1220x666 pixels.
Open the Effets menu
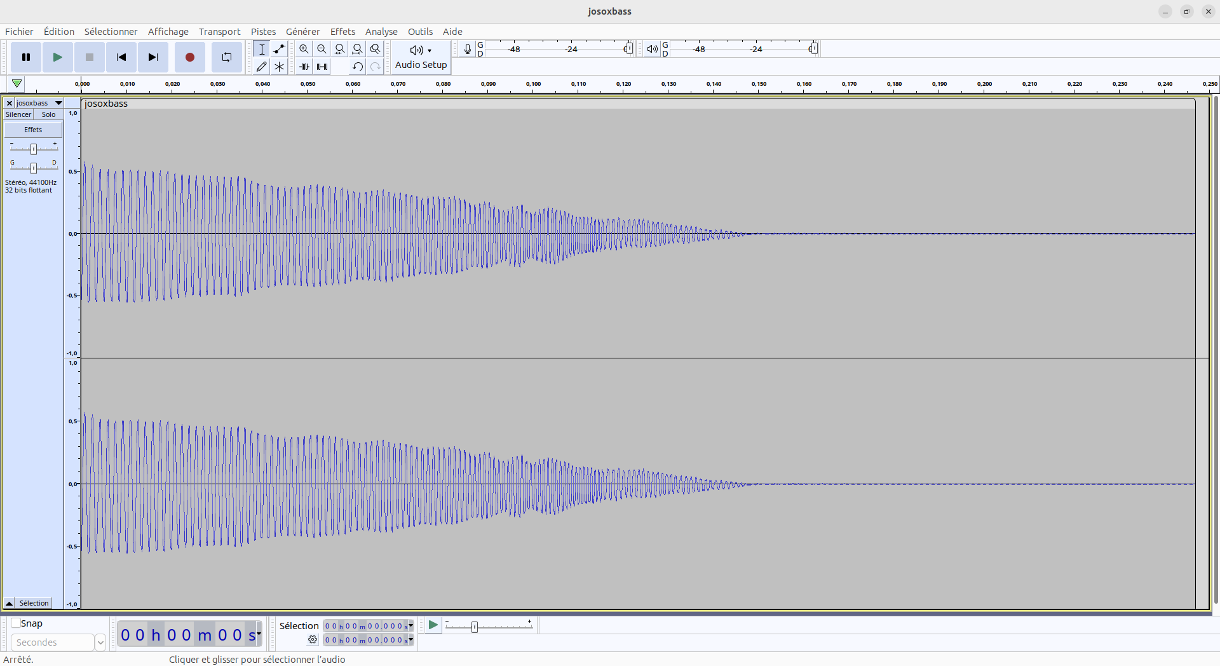pos(342,32)
